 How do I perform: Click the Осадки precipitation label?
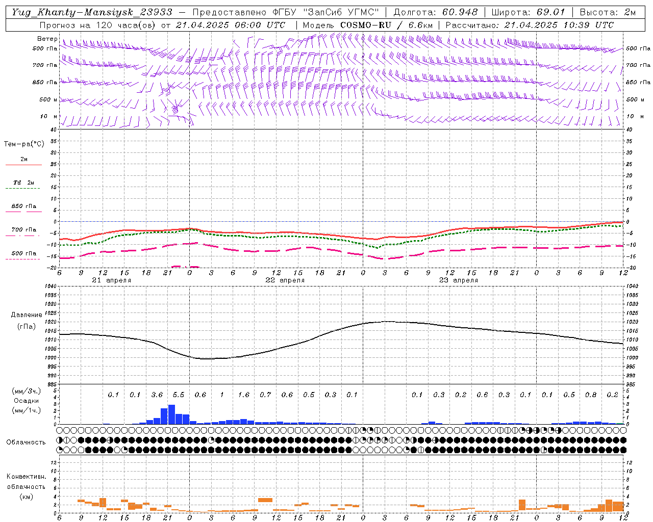[26, 401]
